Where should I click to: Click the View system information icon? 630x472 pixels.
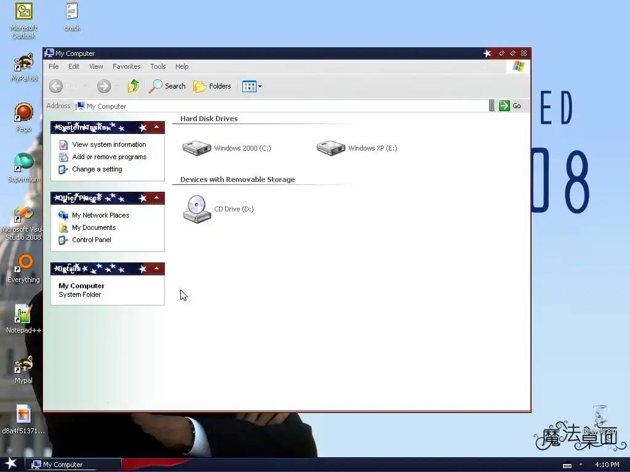pyautogui.click(x=63, y=144)
